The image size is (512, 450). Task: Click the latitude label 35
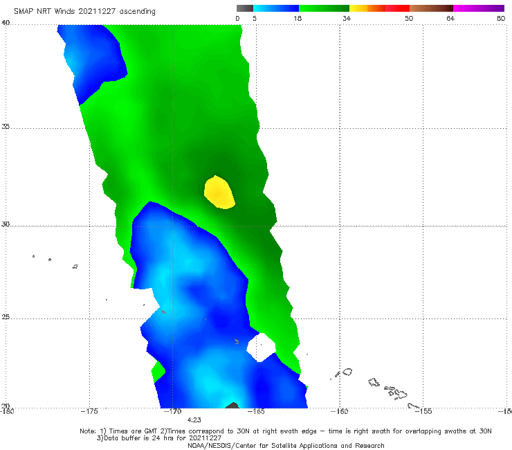[6, 126]
